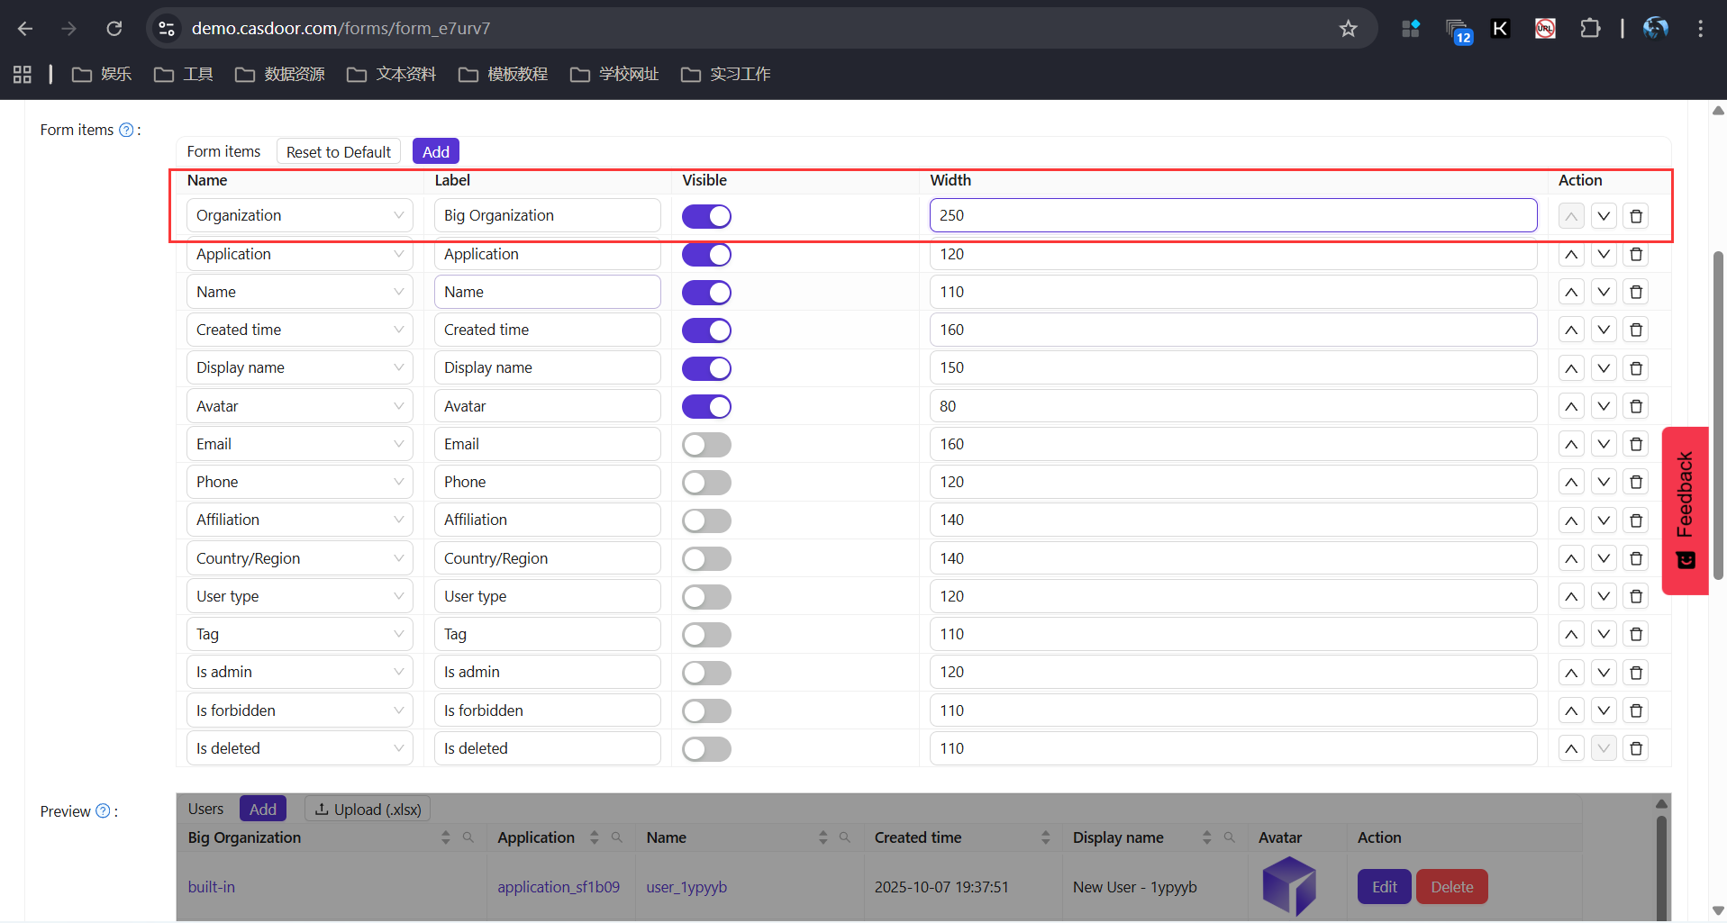The width and height of the screenshot is (1727, 923).
Task: Toggle the Is admin visibility switch
Action: 706,673
